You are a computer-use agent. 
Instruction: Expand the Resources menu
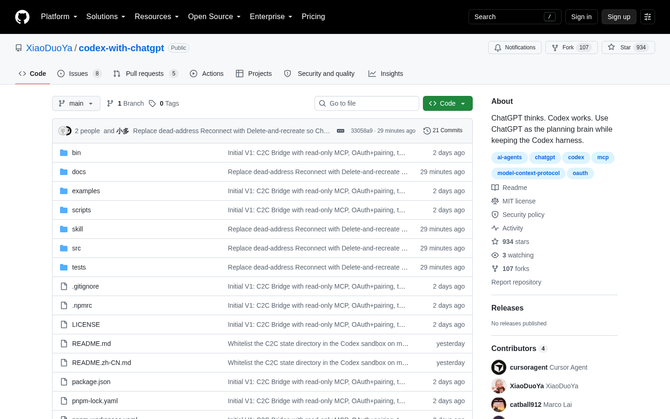pos(157,17)
